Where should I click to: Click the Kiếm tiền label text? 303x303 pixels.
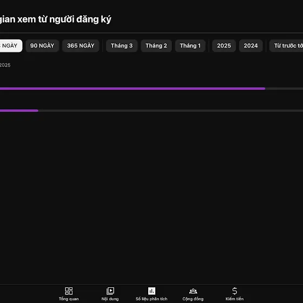pyautogui.click(x=234, y=299)
